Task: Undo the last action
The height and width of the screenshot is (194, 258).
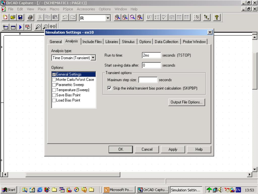Action: [65, 17]
